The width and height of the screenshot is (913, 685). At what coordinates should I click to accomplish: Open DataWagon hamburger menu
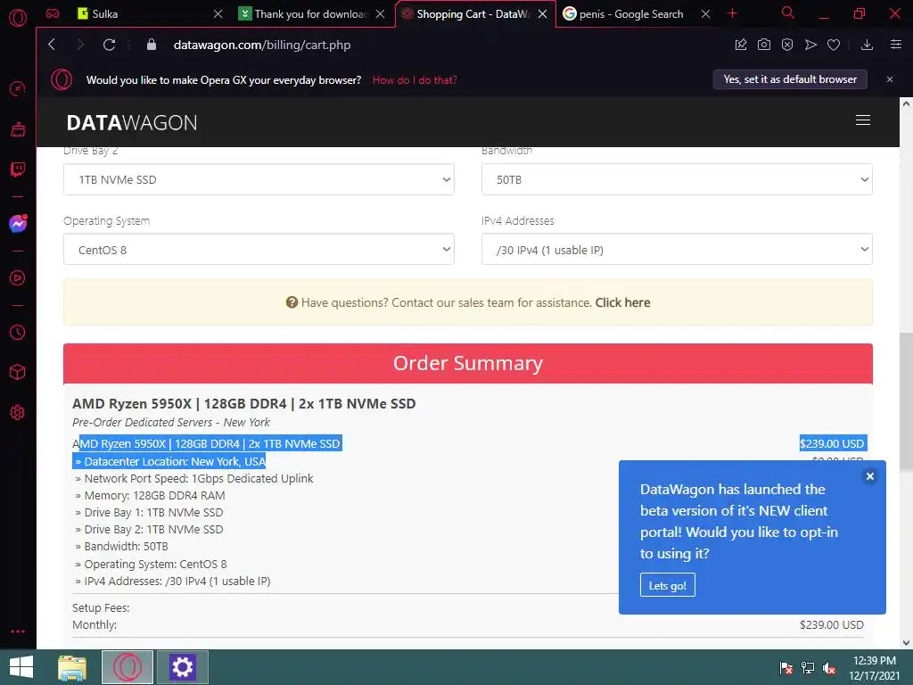(x=863, y=120)
